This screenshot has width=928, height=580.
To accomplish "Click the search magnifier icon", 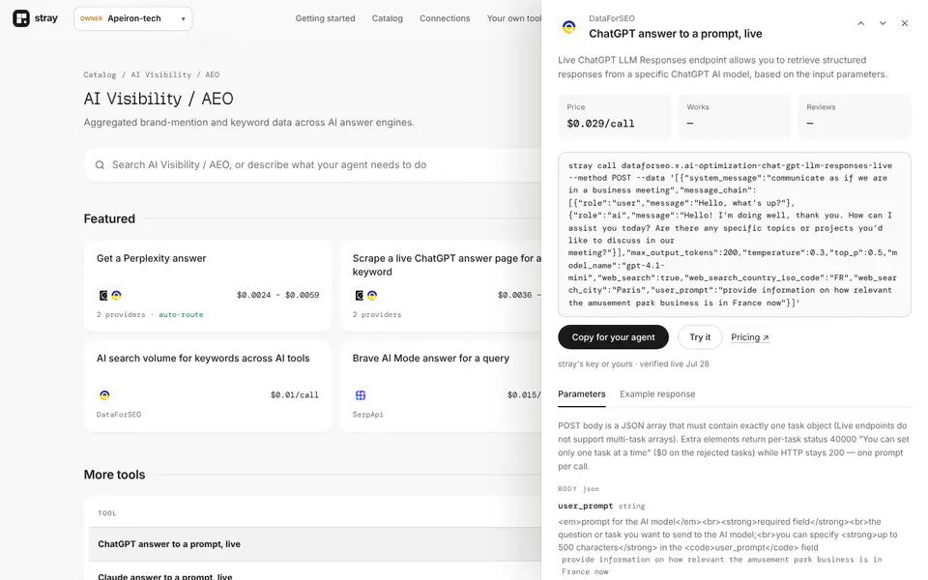I will click(x=100, y=165).
